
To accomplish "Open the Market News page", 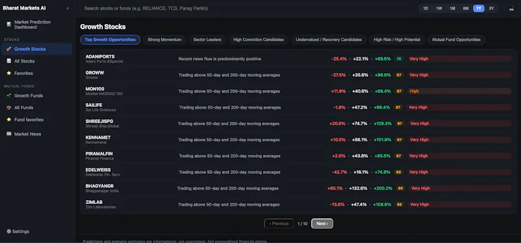I will (36, 134).
